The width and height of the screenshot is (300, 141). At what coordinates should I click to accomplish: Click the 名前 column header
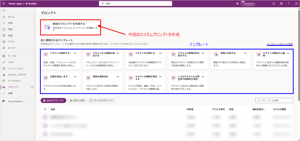coord(53,110)
